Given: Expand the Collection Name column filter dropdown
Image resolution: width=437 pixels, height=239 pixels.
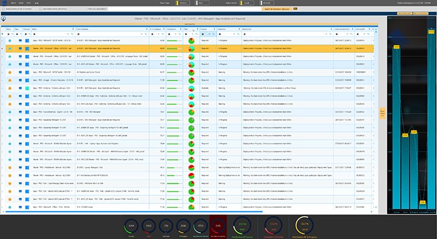Looking at the screenshot, I should [142, 34].
